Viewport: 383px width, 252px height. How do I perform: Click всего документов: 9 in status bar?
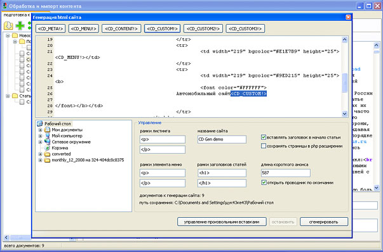[x=24, y=246]
